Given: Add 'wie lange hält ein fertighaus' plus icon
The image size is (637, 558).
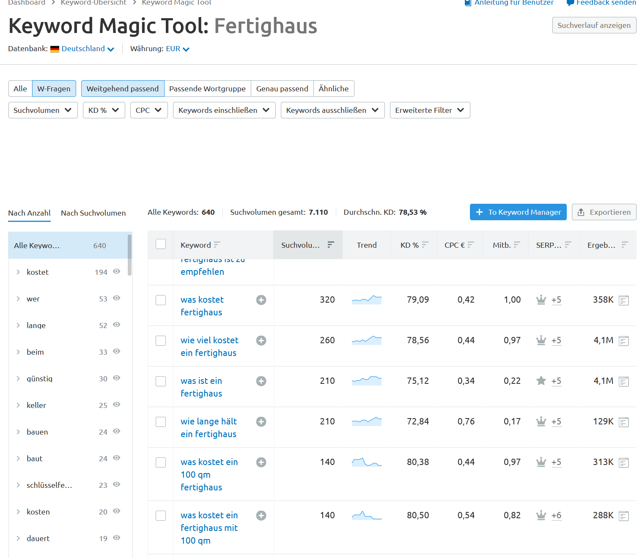Looking at the screenshot, I should pos(261,422).
